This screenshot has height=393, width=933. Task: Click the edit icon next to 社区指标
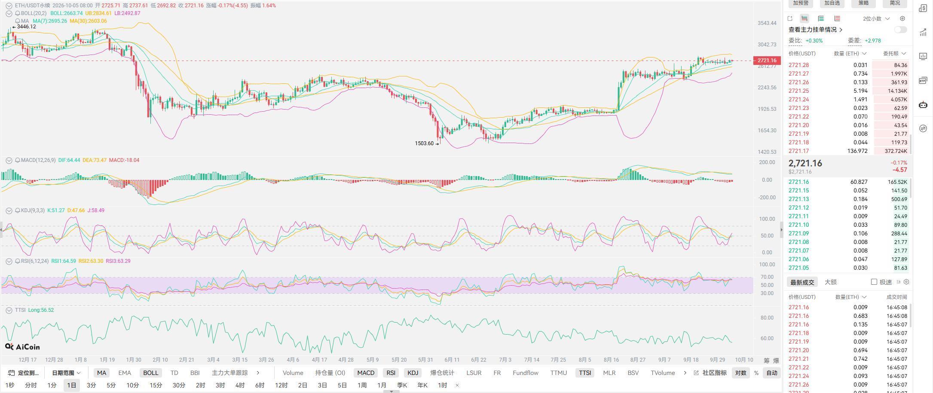(x=696, y=373)
